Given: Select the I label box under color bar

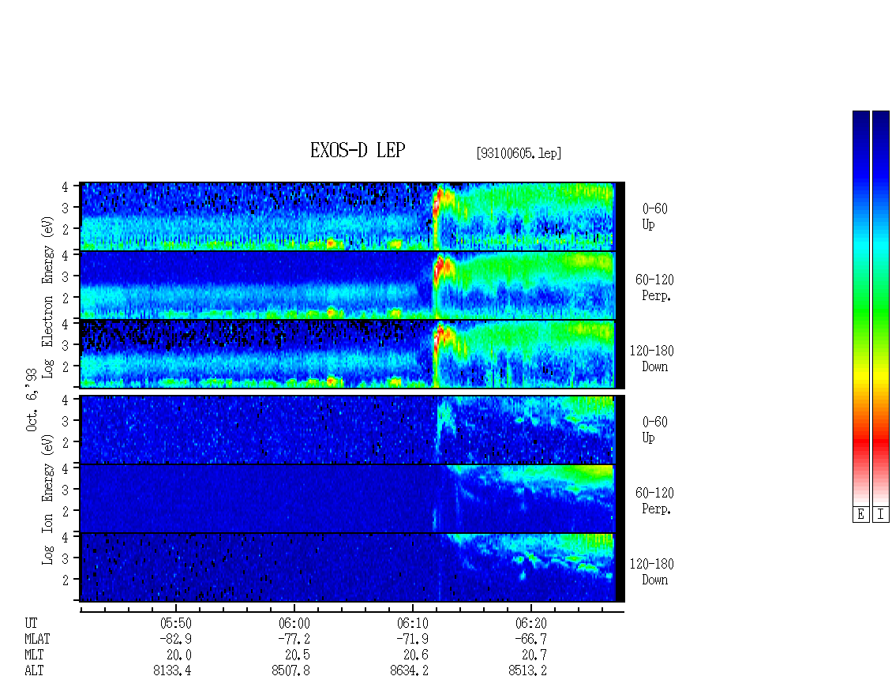Looking at the screenshot, I should point(881,514).
